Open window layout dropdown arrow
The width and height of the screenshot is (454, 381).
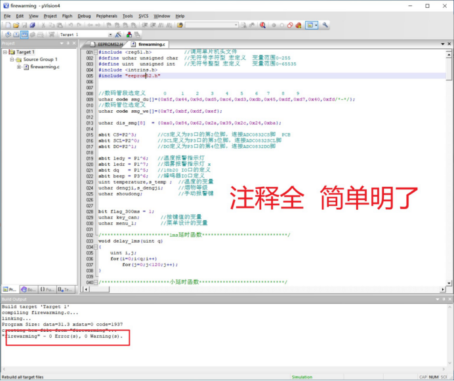point(316,25)
